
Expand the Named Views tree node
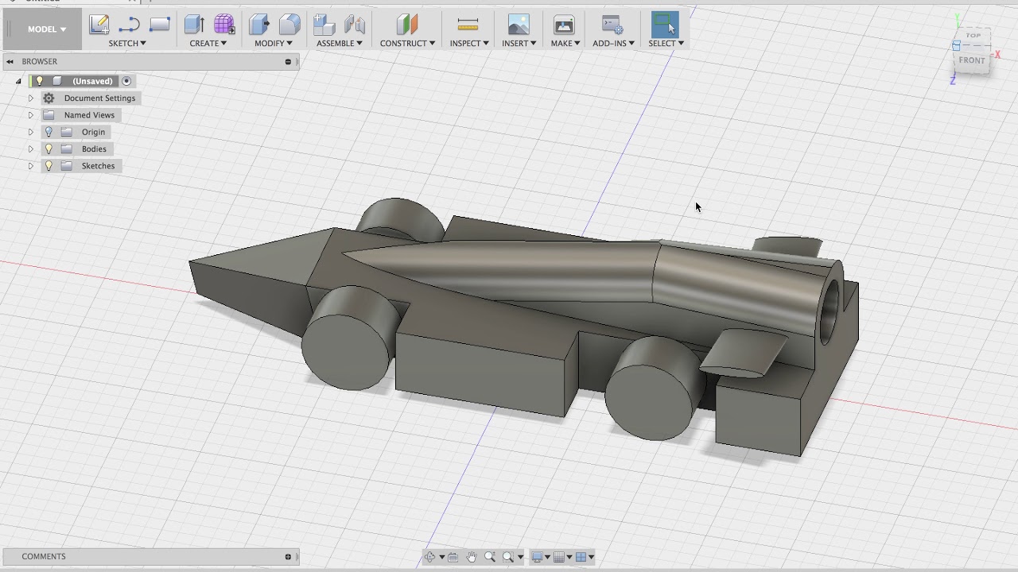coord(31,115)
